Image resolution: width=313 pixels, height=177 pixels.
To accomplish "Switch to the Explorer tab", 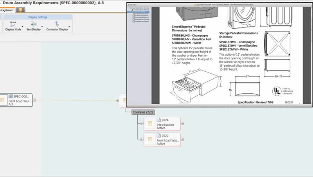I will 7,10.
